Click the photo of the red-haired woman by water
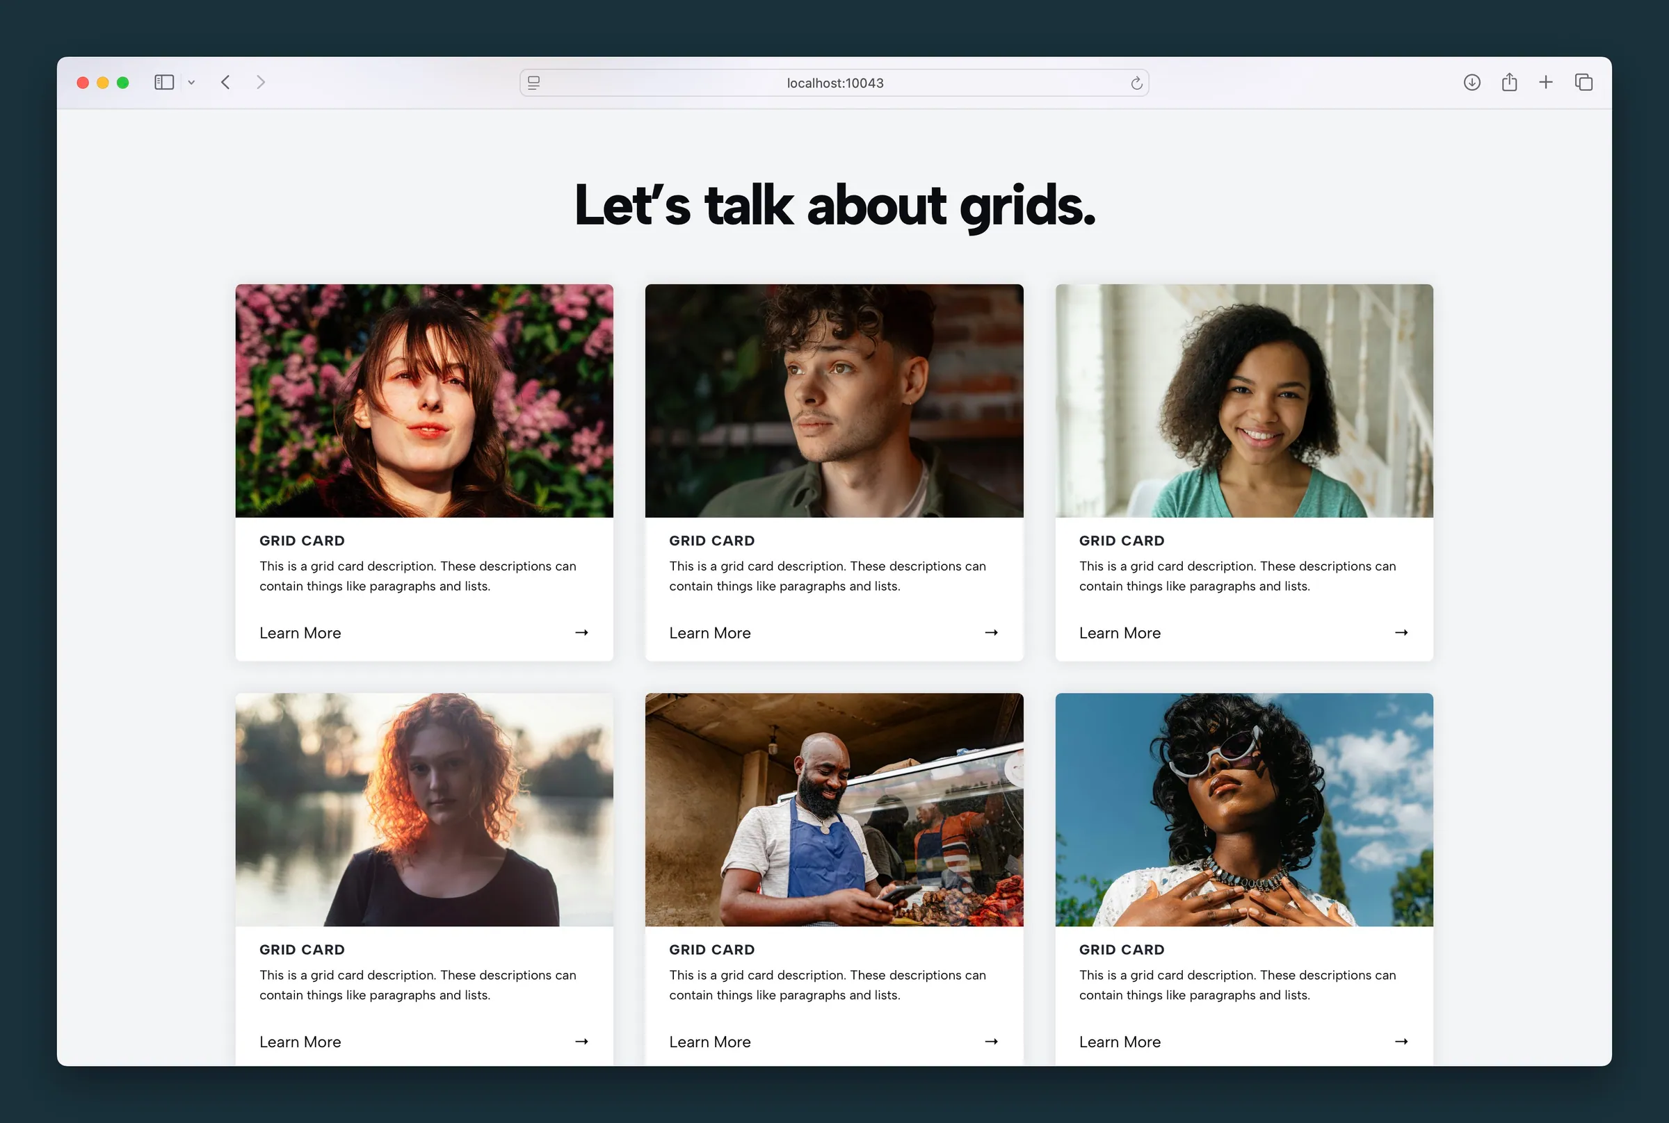The height and width of the screenshot is (1123, 1669). 424,810
